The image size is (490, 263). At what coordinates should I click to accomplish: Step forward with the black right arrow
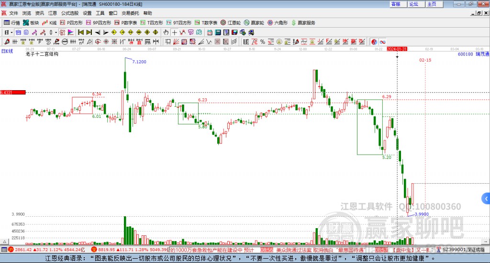coord(106,32)
